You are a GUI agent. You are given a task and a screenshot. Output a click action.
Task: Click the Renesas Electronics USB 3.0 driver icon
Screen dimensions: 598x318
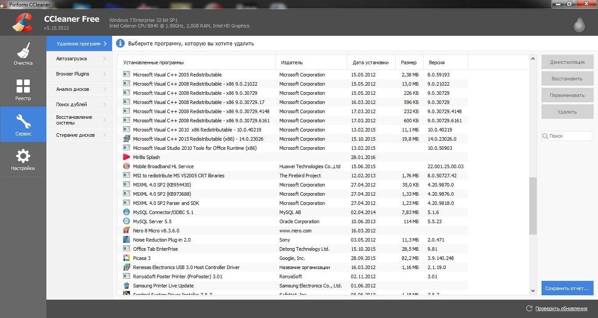126,267
